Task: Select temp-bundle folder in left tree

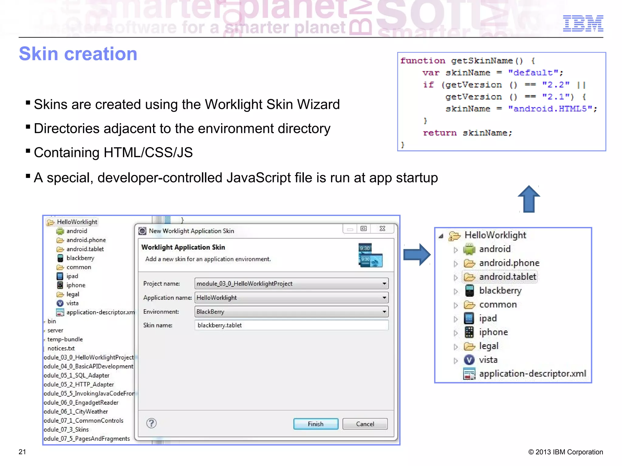Action: click(x=65, y=339)
